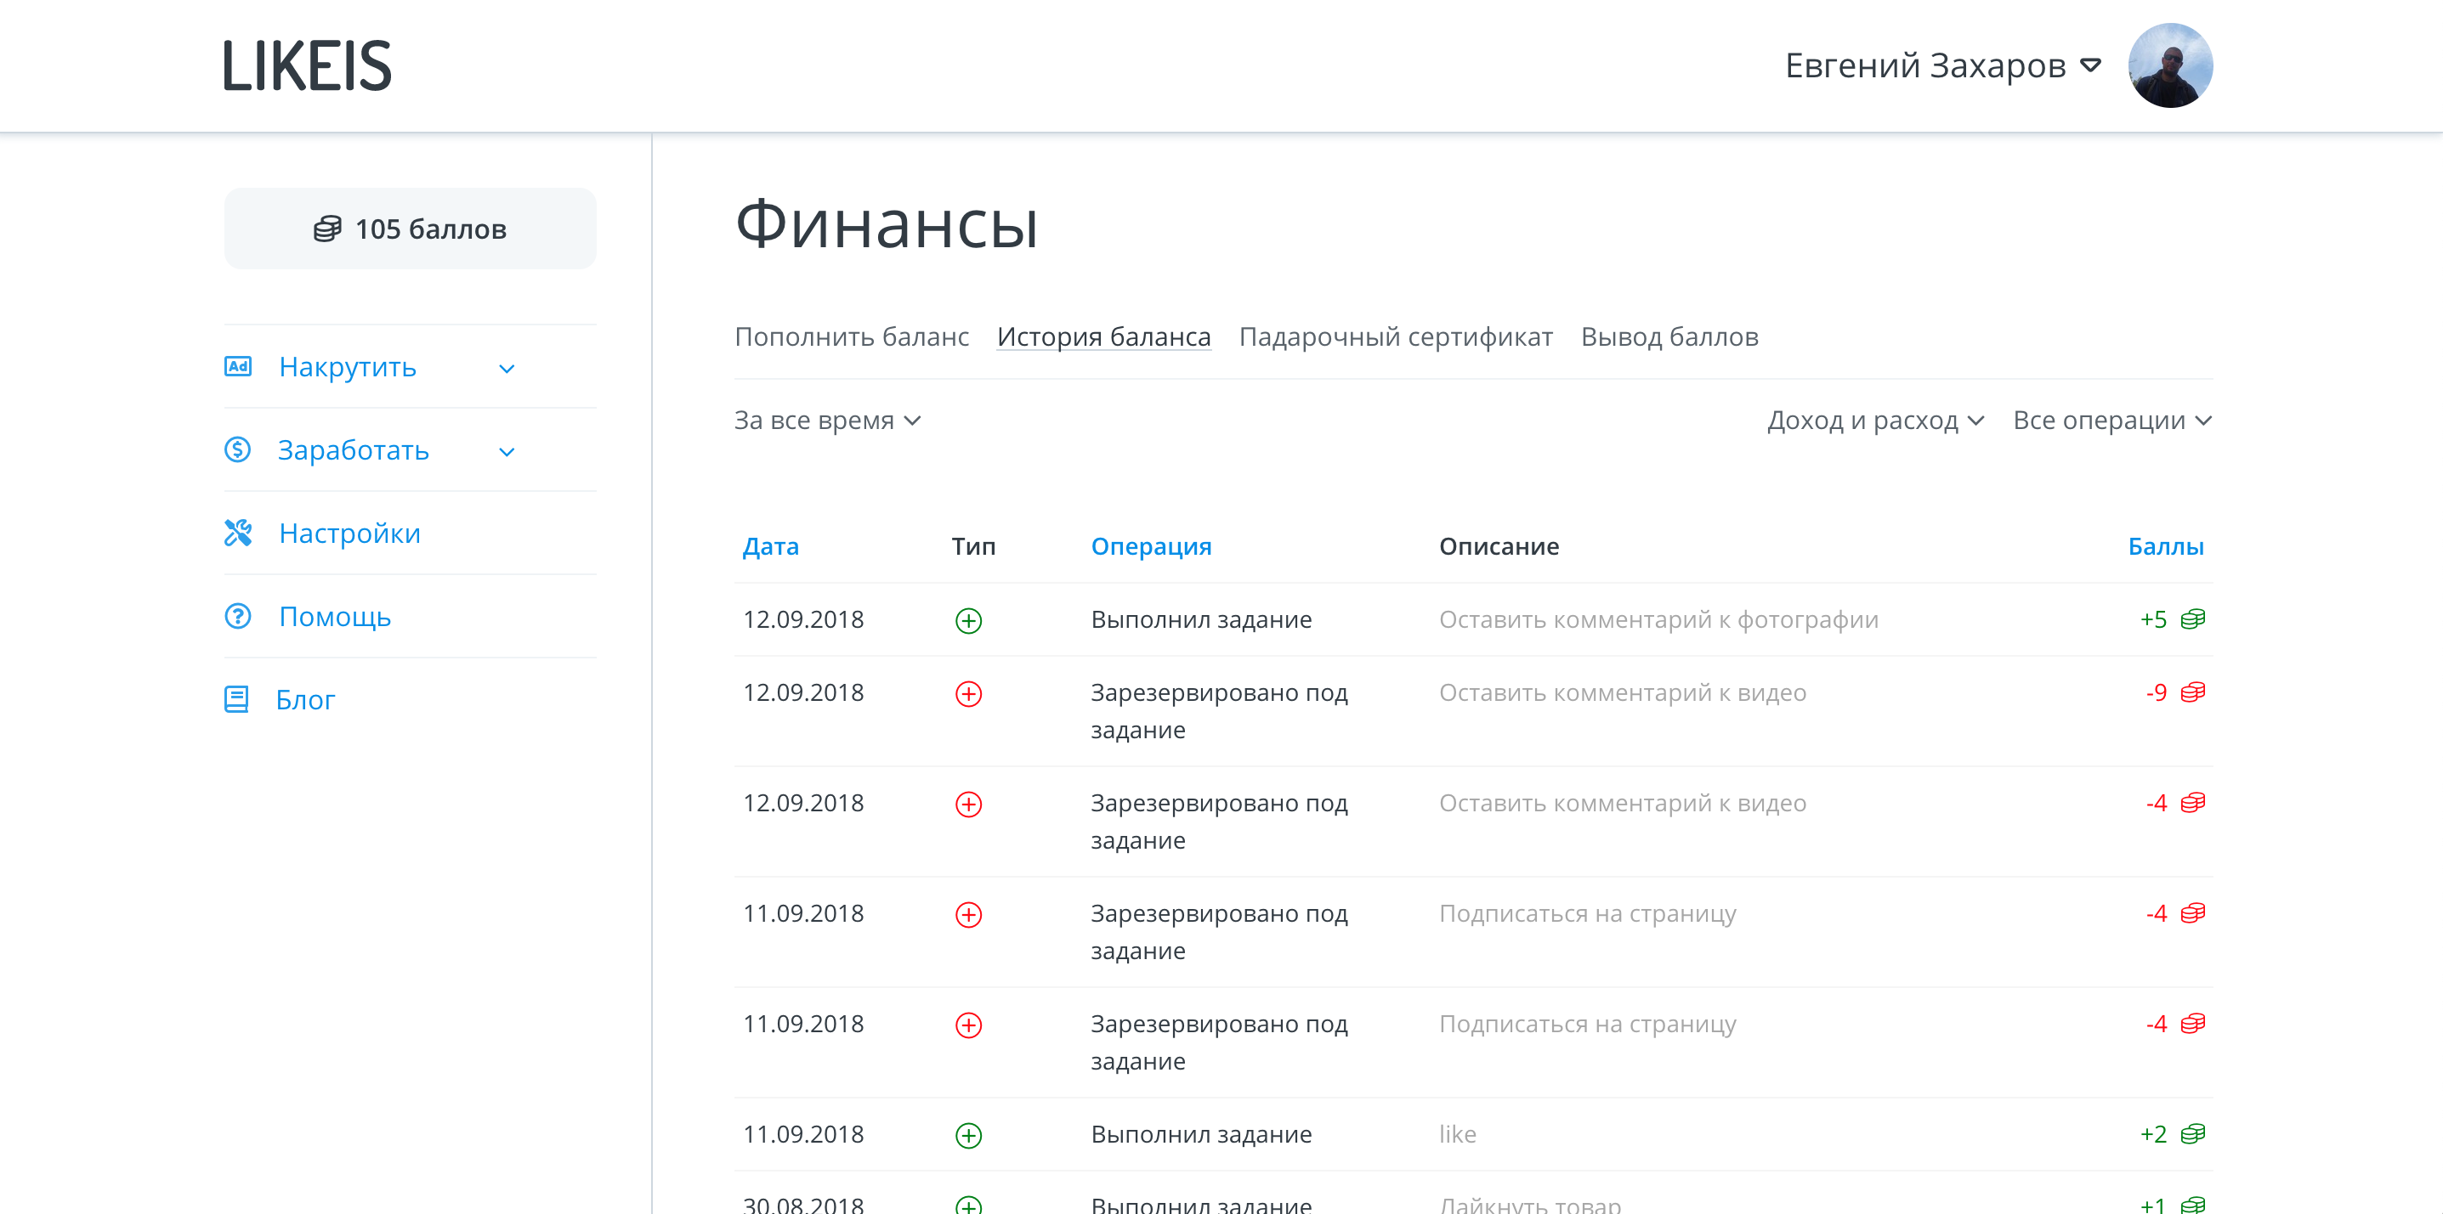Image resolution: width=2443 pixels, height=1214 pixels.
Task: Click the book icon beside Блог
Action: [x=236, y=699]
